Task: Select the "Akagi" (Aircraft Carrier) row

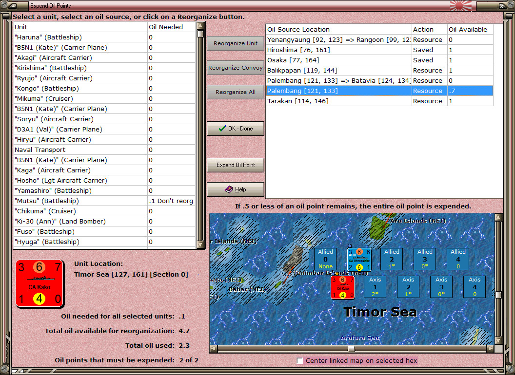Action: (x=104, y=58)
